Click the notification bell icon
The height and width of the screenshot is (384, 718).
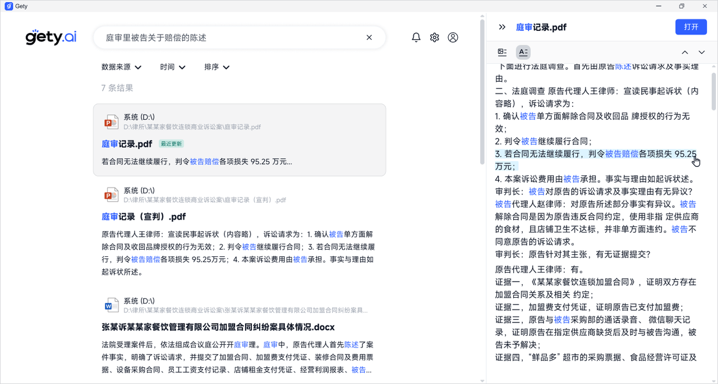click(x=416, y=38)
